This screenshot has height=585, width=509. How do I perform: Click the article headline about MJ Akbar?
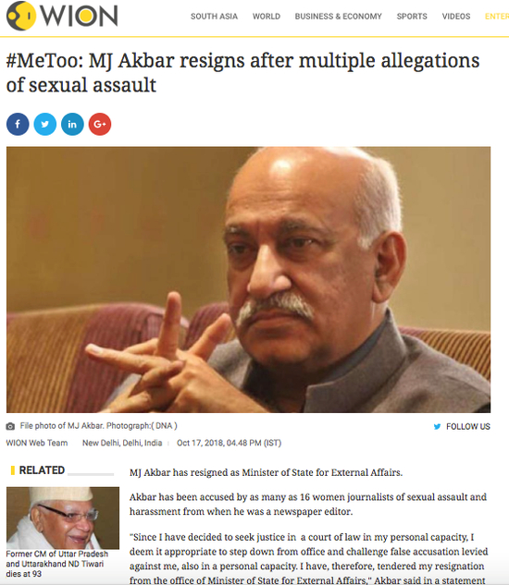242,73
